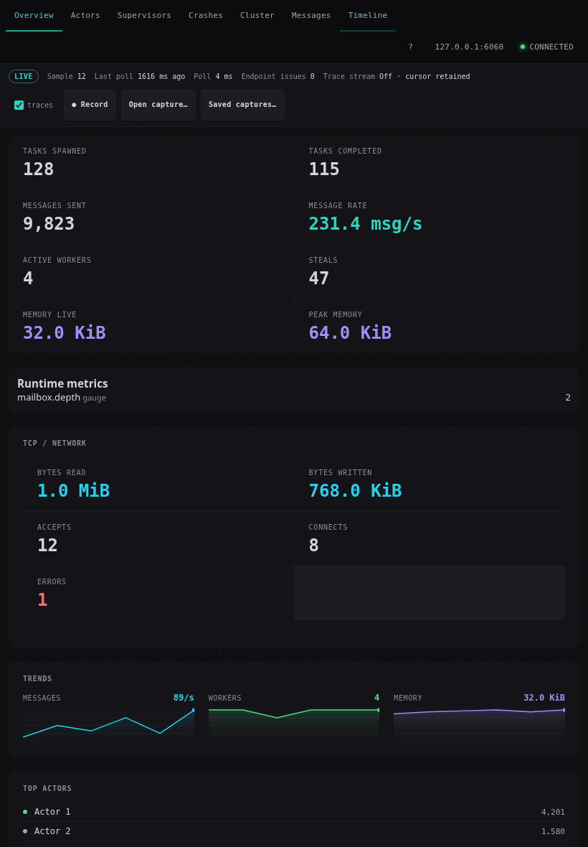This screenshot has width=588, height=847.
Task: Click the Messages trend sparkline chart
Action: (108, 726)
